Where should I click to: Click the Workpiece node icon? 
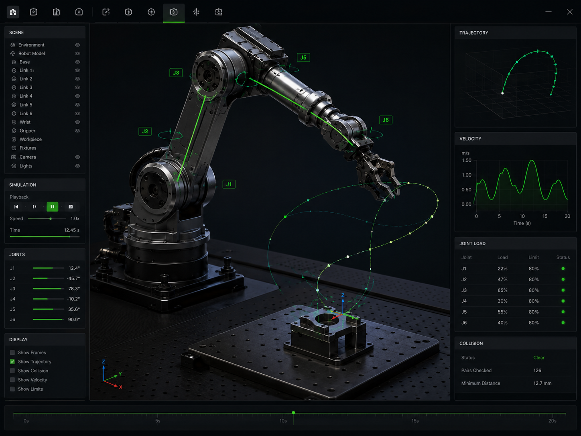click(14, 139)
